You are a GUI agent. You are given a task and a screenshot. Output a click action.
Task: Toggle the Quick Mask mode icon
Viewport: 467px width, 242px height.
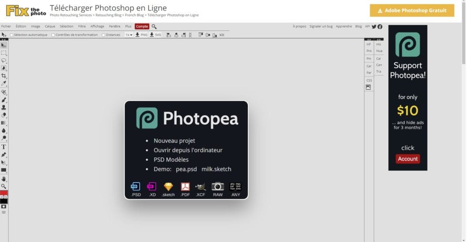coord(4,207)
